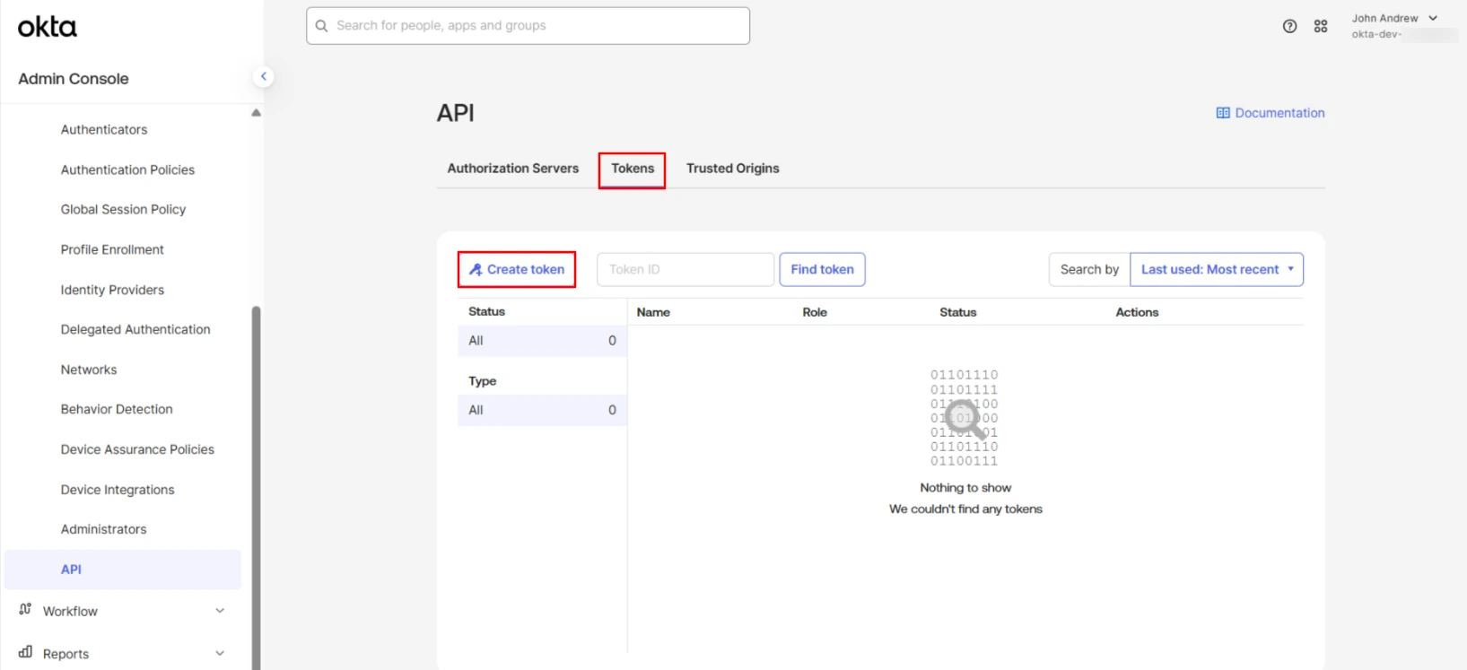The width and height of the screenshot is (1467, 670).
Task: Click the Admin Console heading
Action: click(x=74, y=79)
